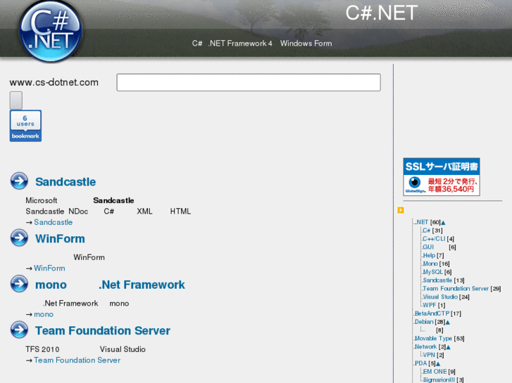Open the EM ONE [9] category
Screen dimensions: 512x383
coord(435,372)
